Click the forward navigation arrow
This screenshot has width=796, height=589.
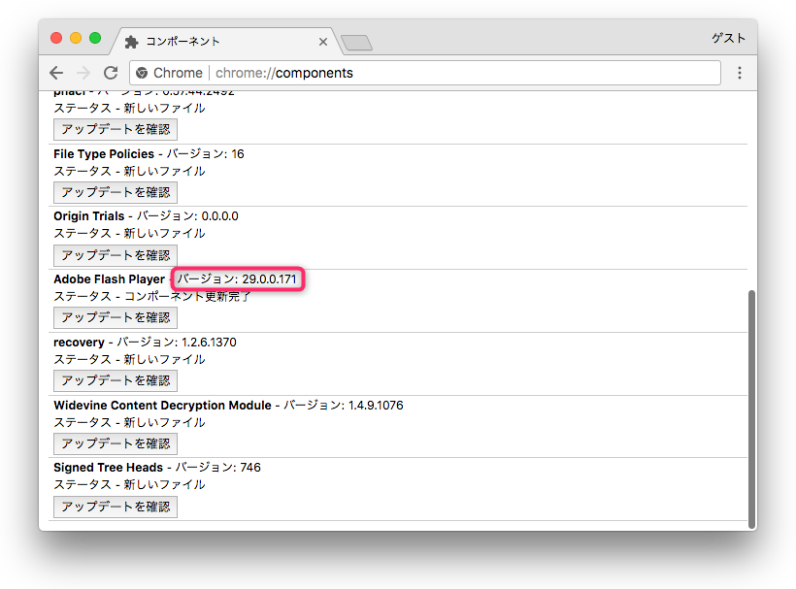pos(84,73)
